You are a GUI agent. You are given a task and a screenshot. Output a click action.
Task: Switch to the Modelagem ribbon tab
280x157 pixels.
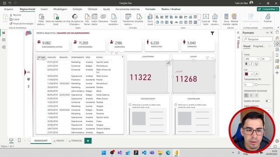[x=60, y=9]
